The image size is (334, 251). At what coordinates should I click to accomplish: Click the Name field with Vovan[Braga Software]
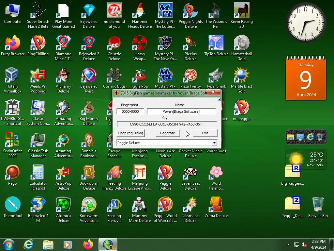click(x=181, y=111)
